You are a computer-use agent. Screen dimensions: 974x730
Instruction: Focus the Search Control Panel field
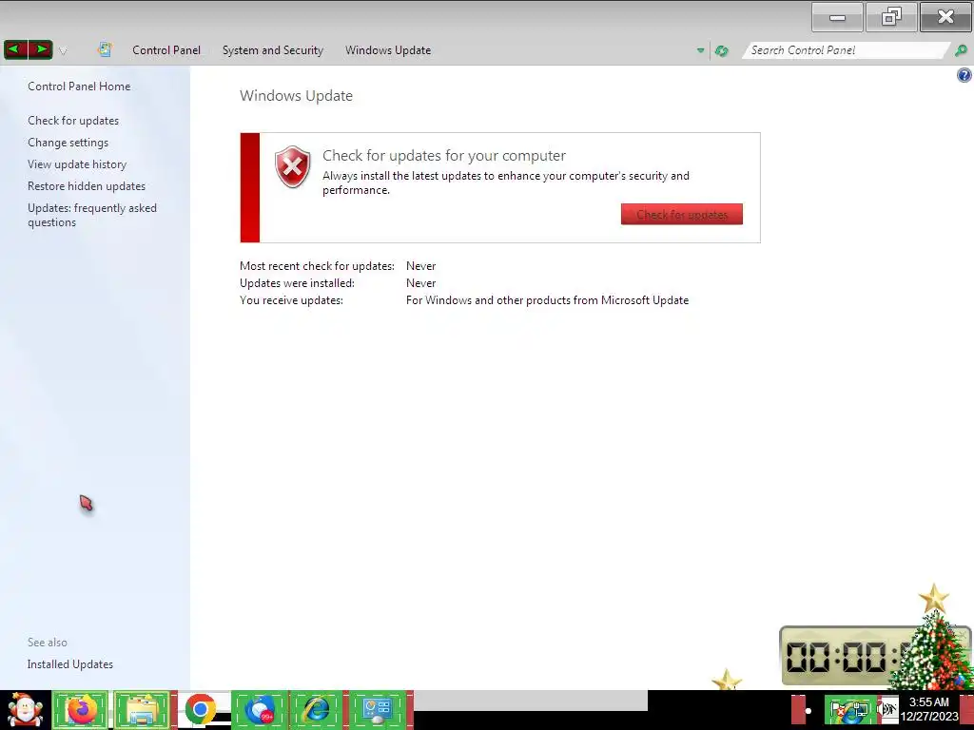click(x=845, y=50)
